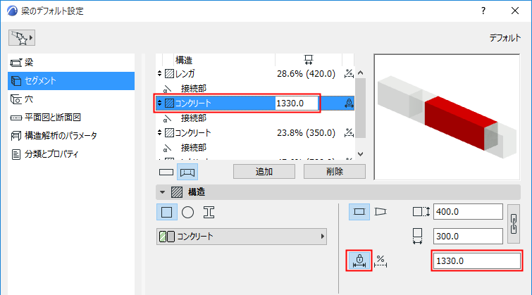The width and height of the screenshot is (532, 295).
Task: Close the 梁のデフォルト設定 dialog
Action: [x=515, y=11]
